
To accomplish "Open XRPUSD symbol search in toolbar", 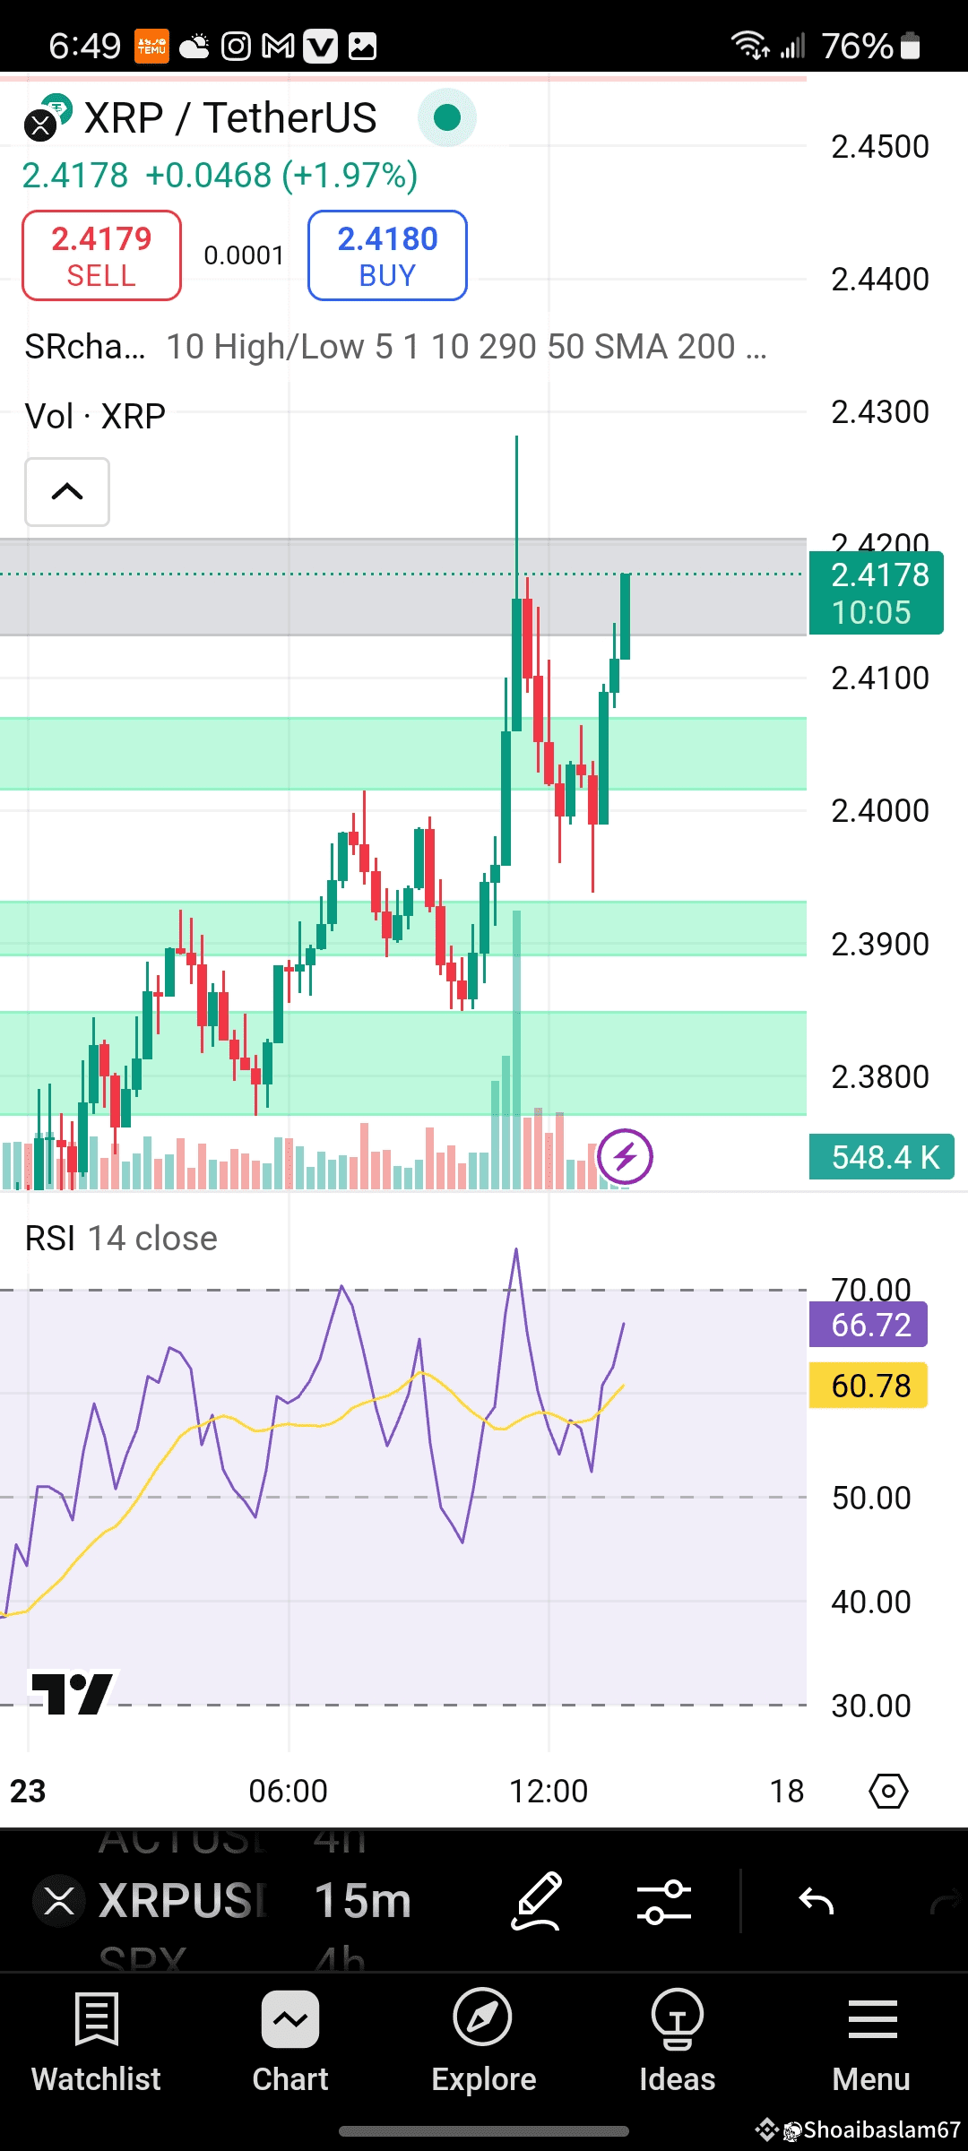I will point(183,1900).
